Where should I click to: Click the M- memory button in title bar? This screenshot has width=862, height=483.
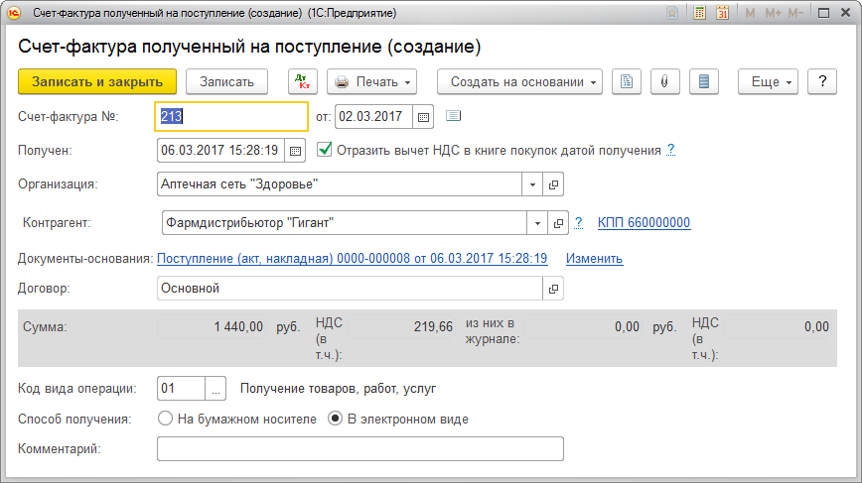[x=795, y=13]
